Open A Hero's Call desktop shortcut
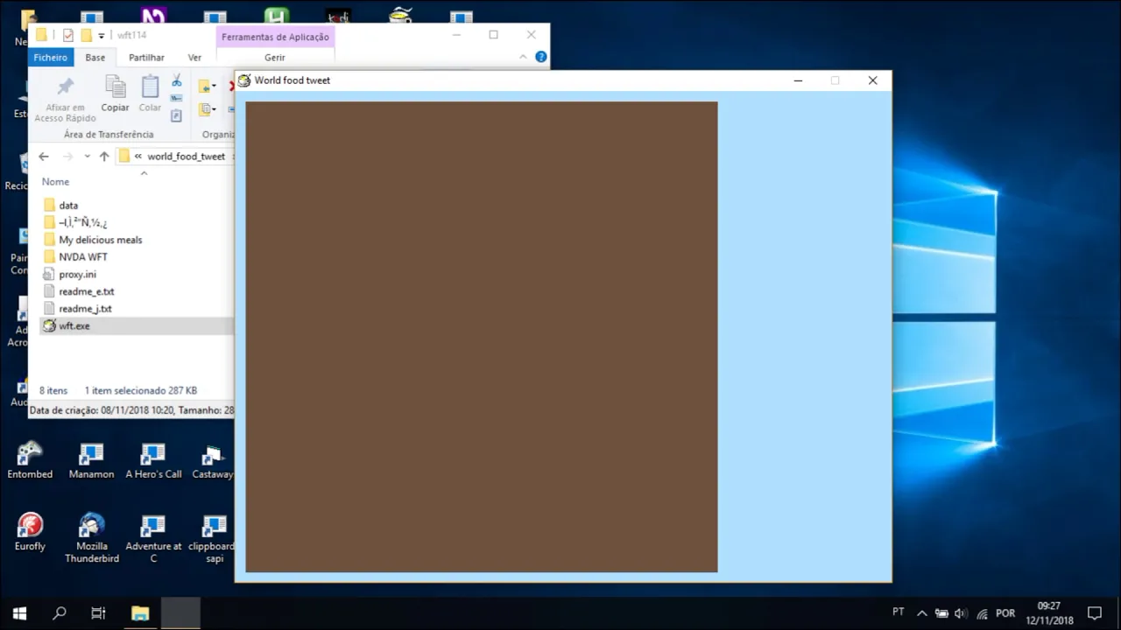1121x630 pixels. click(153, 460)
